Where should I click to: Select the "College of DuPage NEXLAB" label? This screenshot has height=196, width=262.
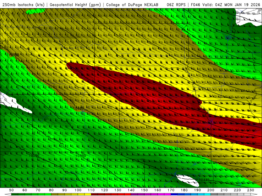pos(132,5)
